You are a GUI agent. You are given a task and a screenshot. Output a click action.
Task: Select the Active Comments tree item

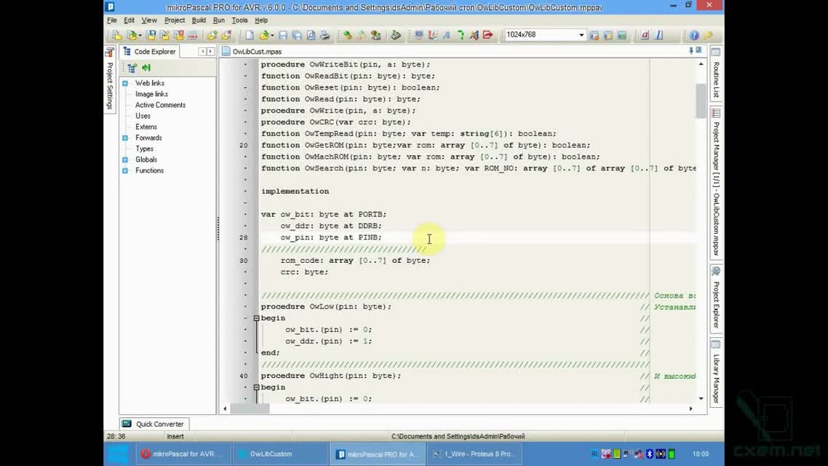pos(160,105)
